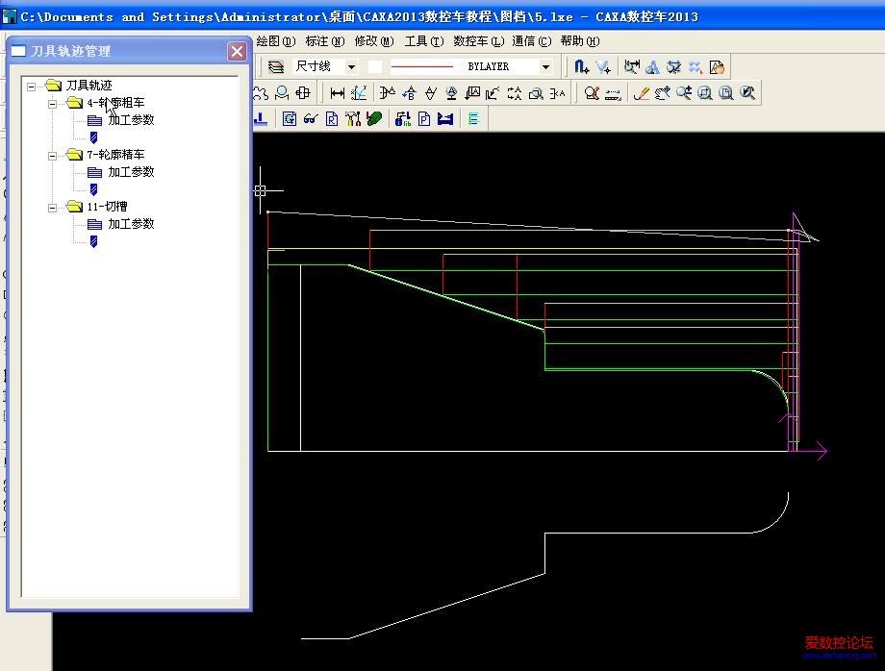Click the white color swatch beside line type
Viewport: 885px width, 671px height.
click(x=375, y=67)
